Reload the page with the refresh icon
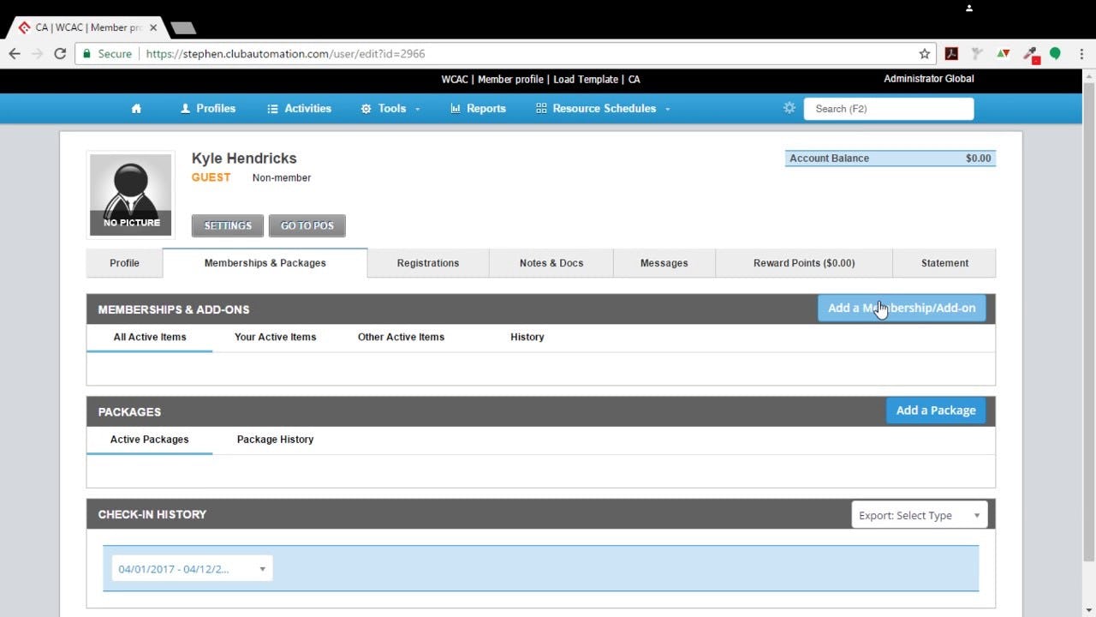 58,53
